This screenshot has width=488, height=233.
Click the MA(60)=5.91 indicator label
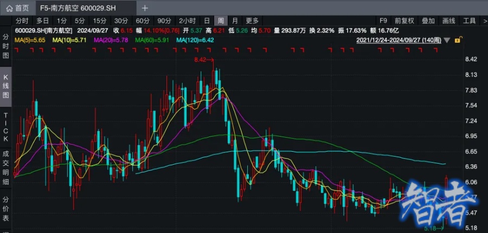[x=152, y=40]
